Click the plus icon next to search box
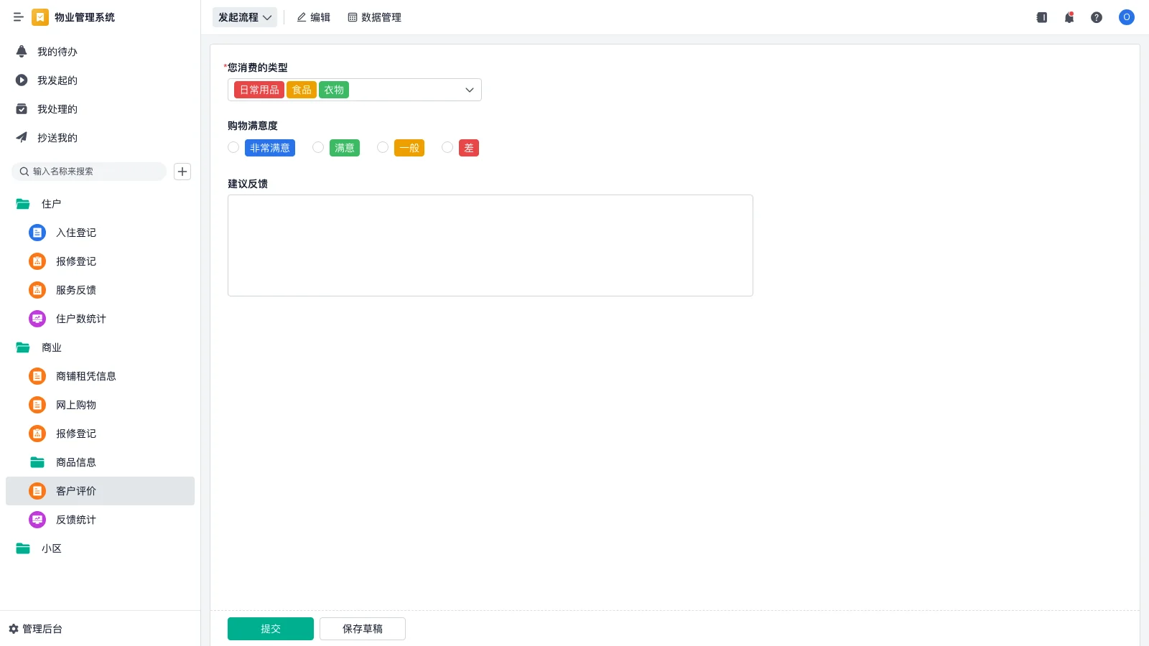The width and height of the screenshot is (1149, 646). [x=182, y=172]
